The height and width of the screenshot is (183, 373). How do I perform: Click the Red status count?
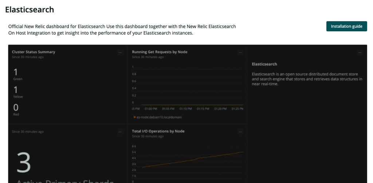coord(16,108)
